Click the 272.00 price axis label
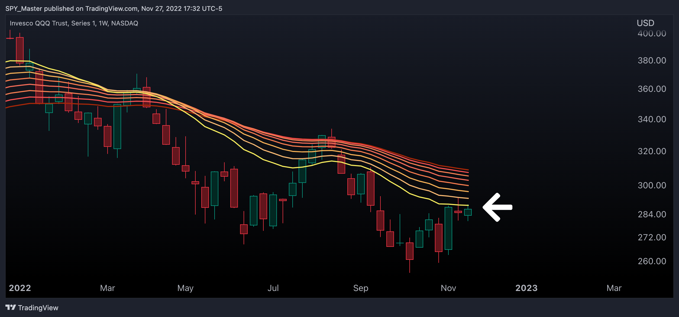Screen dimensions: 679x317 click(652, 237)
